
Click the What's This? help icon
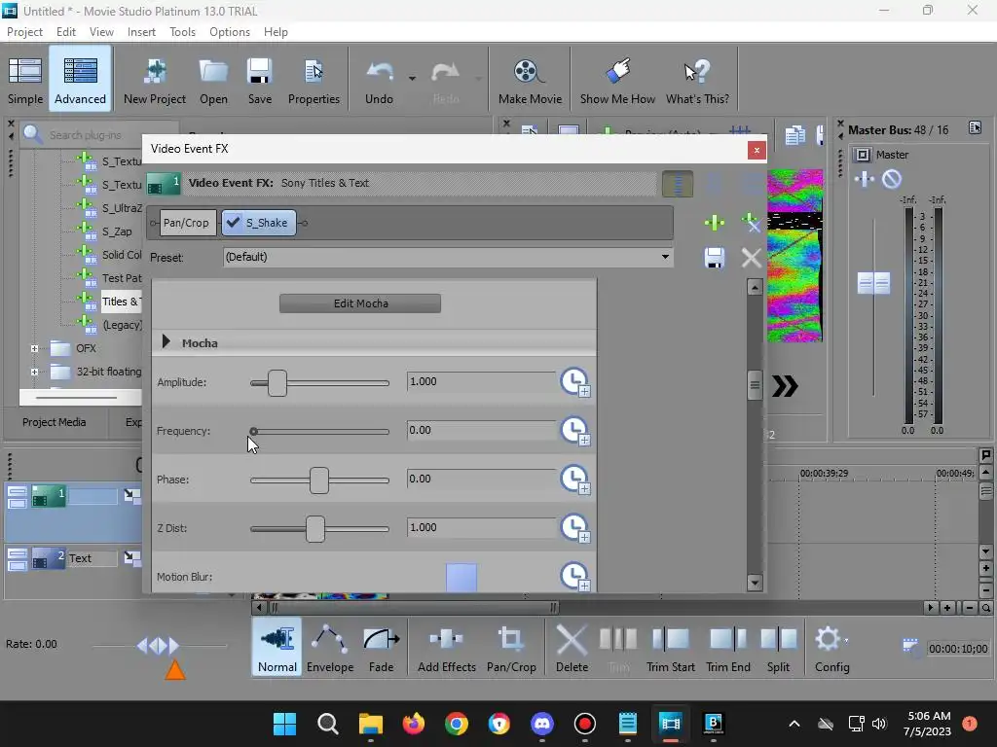coord(697,80)
